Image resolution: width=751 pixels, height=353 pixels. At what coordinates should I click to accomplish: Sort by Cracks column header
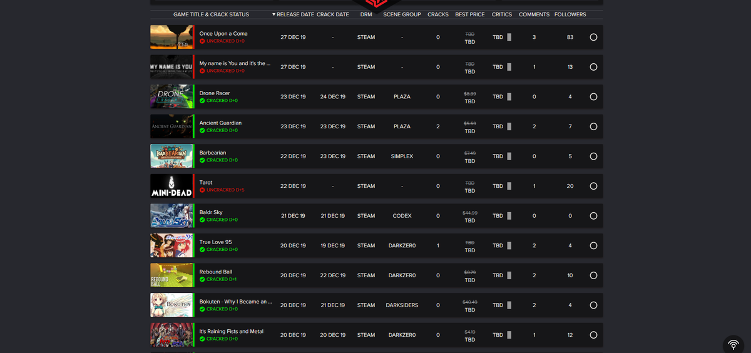coord(438,14)
